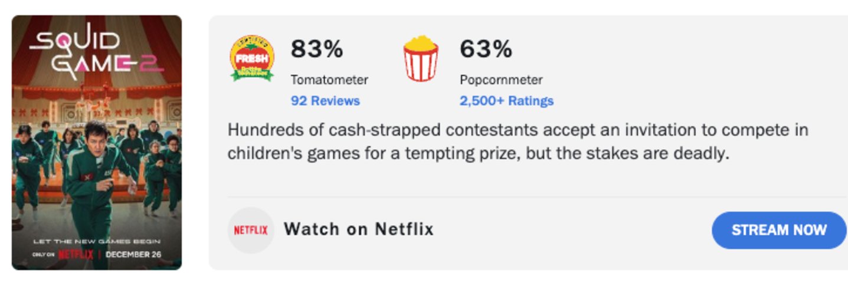Image resolution: width=848 pixels, height=283 pixels.
Task: Click the red popcorn bucket icon
Action: (x=420, y=59)
